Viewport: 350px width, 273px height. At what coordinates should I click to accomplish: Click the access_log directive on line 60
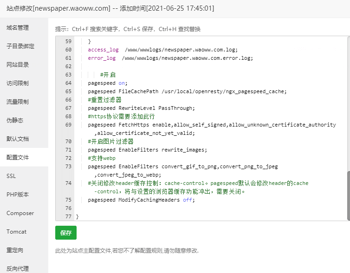pyautogui.click(x=103, y=50)
